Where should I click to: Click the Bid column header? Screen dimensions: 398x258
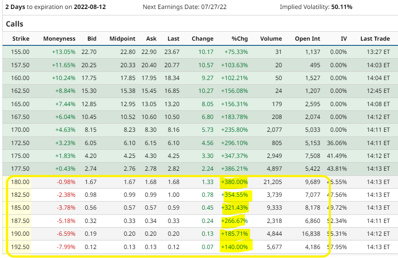coord(91,39)
